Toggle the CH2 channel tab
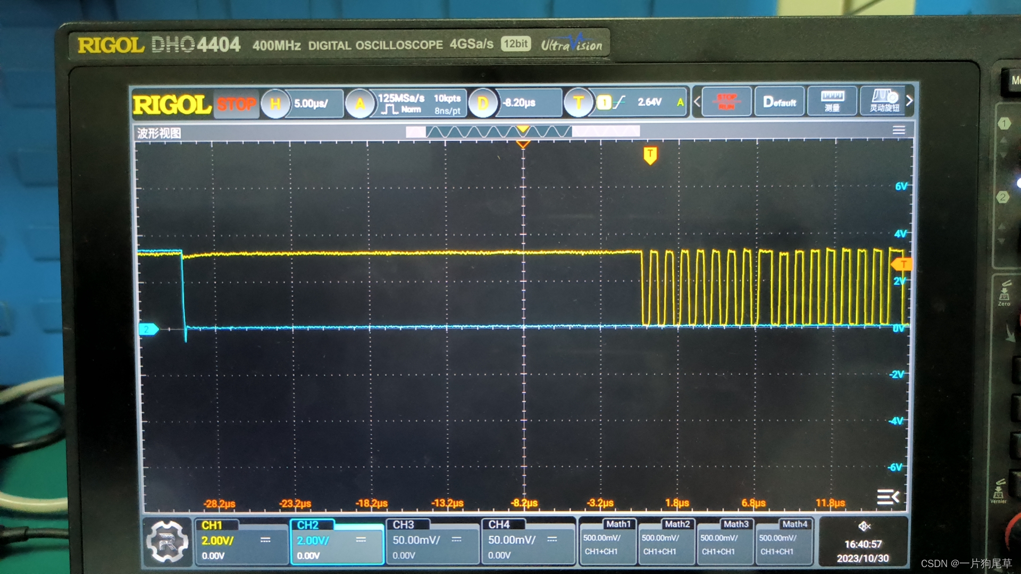1021x574 pixels. tap(308, 525)
